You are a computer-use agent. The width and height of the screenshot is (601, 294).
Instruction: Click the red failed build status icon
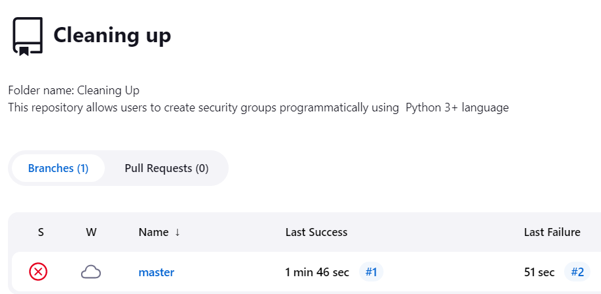click(38, 272)
